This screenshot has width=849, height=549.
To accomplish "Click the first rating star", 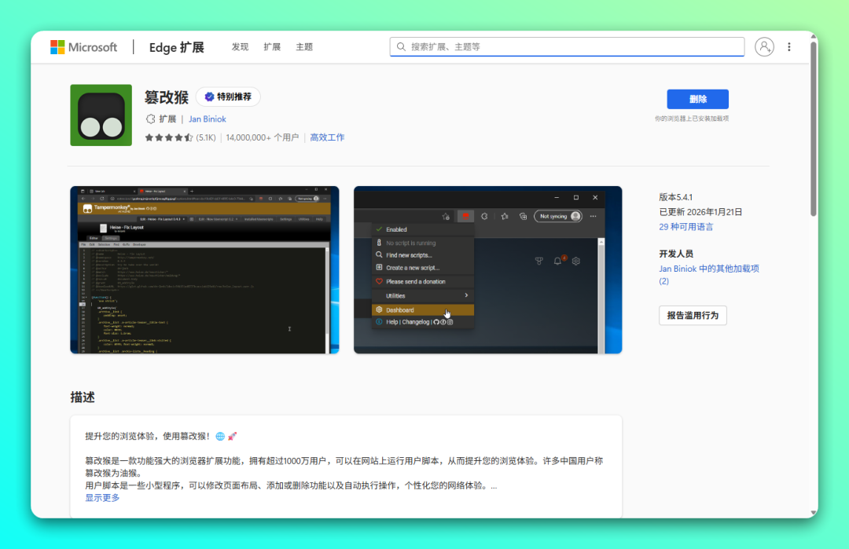I will pyautogui.click(x=149, y=137).
